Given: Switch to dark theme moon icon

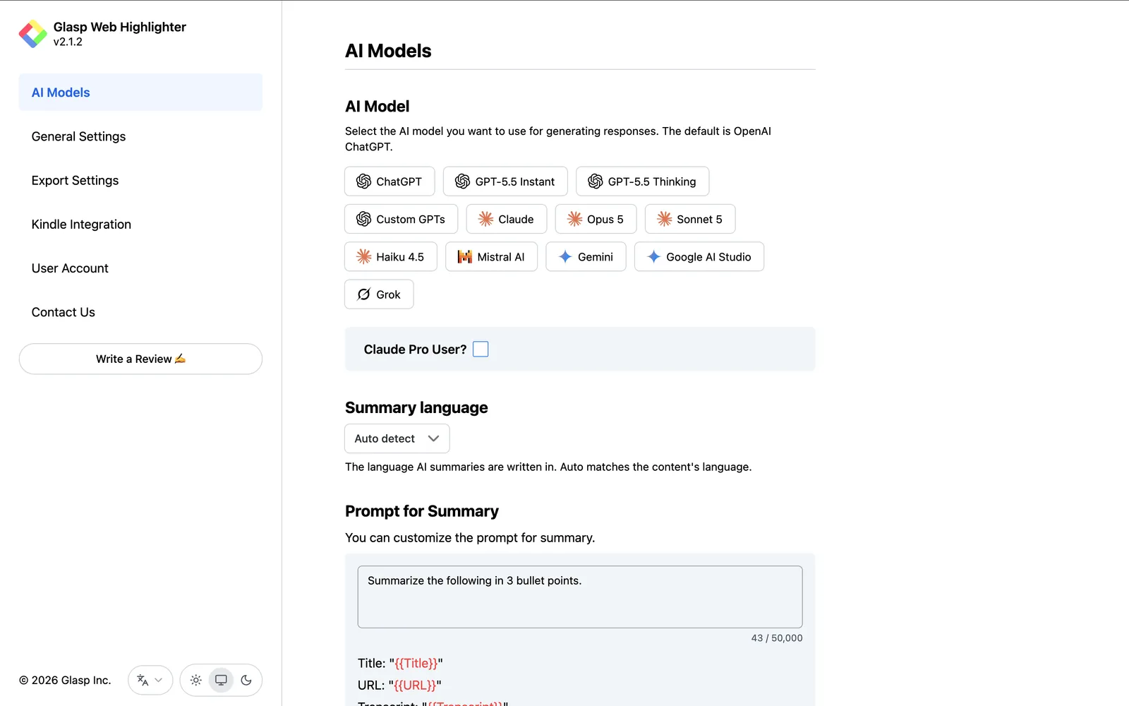Looking at the screenshot, I should click(246, 680).
